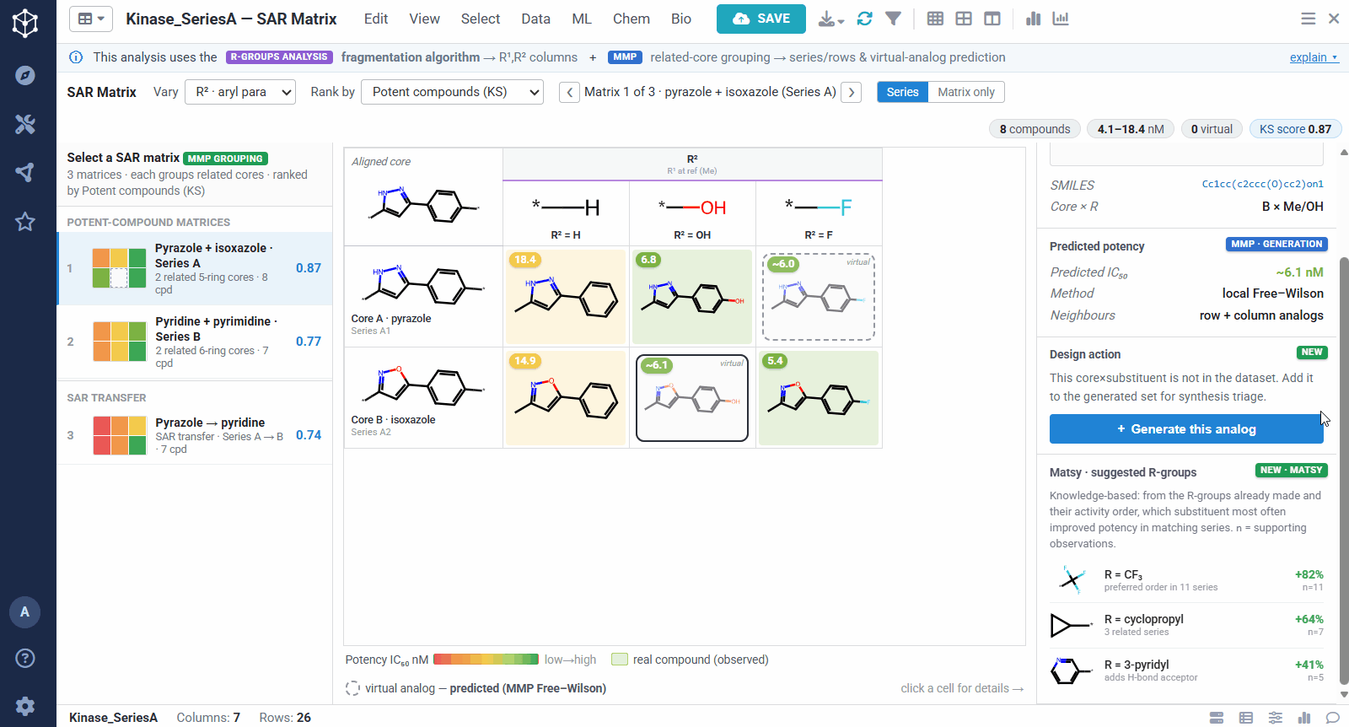
Task: Click the SMILES string value
Action: click(x=1262, y=185)
